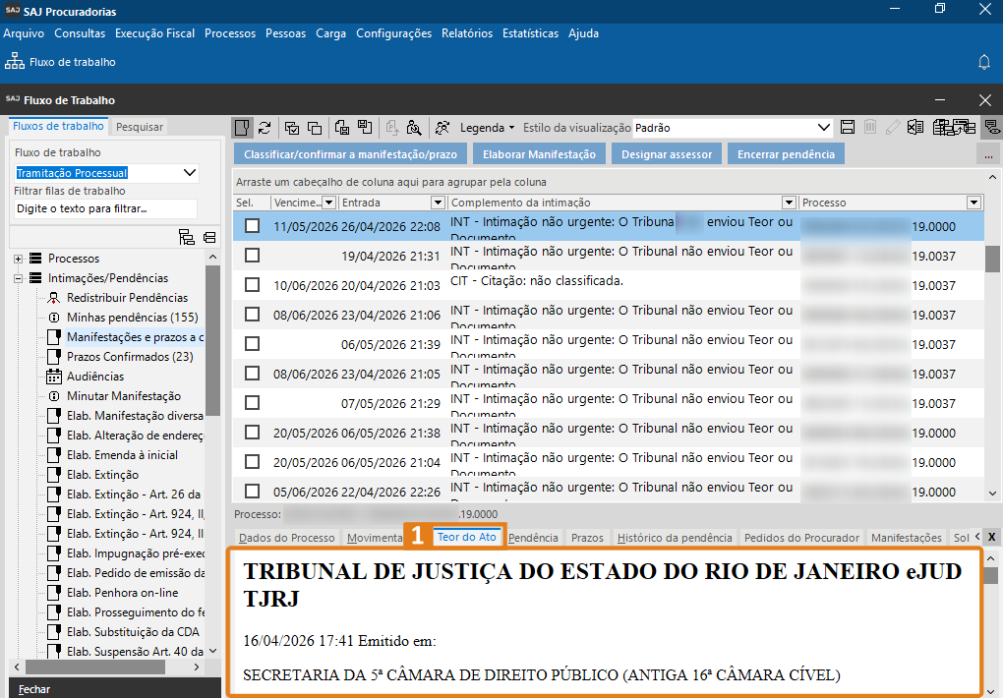Click the people icon left of Legenda
The width and height of the screenshot is (1003, 698).
click(442, 128)
